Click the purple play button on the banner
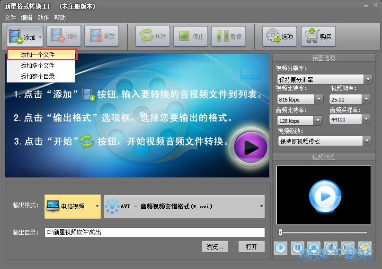 click(251, 147)
